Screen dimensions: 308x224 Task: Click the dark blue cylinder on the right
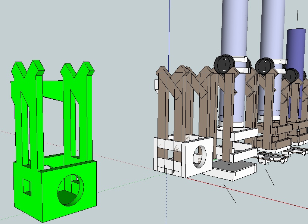297,49
